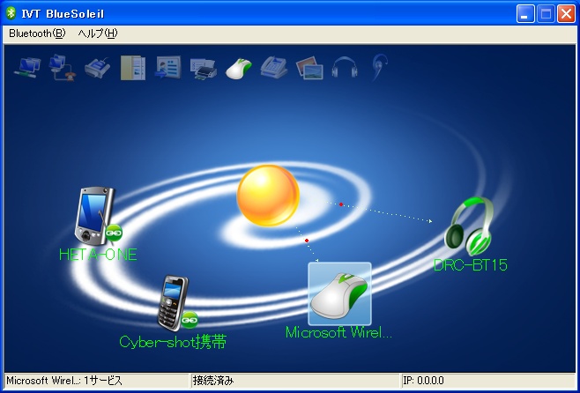Click the IP: 0.0.0.0 status entry
Viewport: 580px width, 393px height.
coord(423,381)
